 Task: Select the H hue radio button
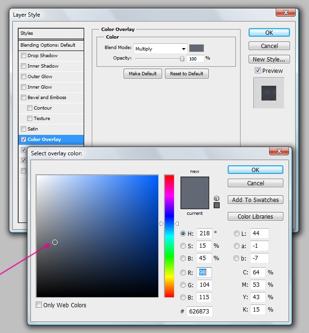coord(183,233)
